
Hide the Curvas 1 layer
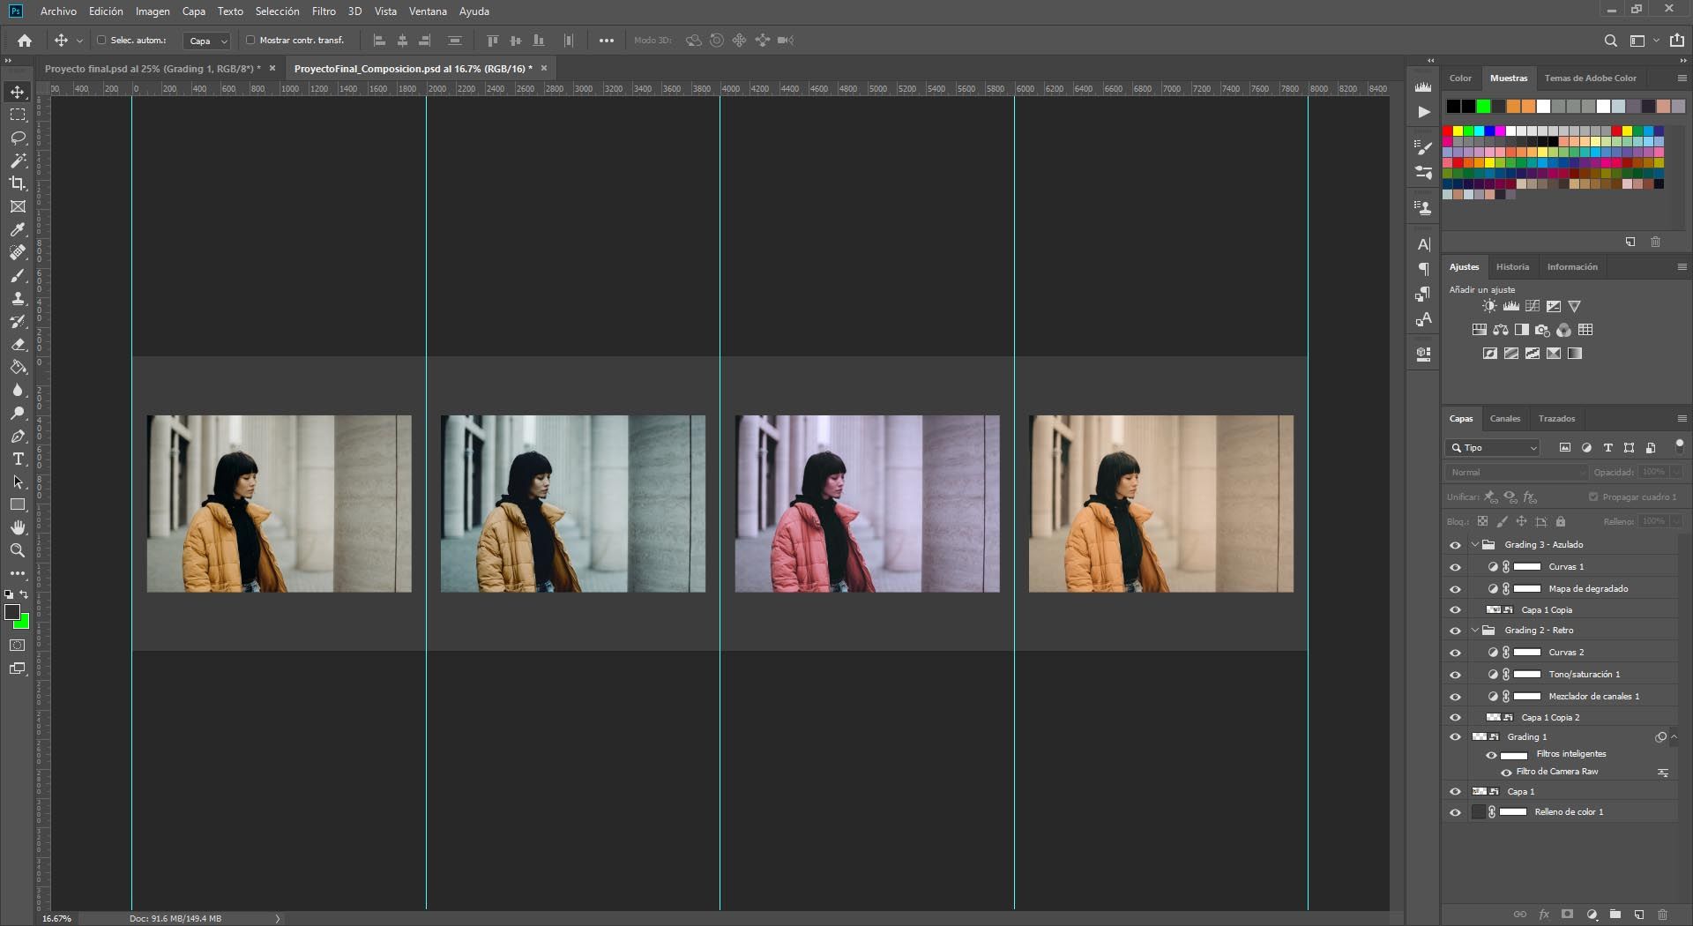[x=1455, y=567]
